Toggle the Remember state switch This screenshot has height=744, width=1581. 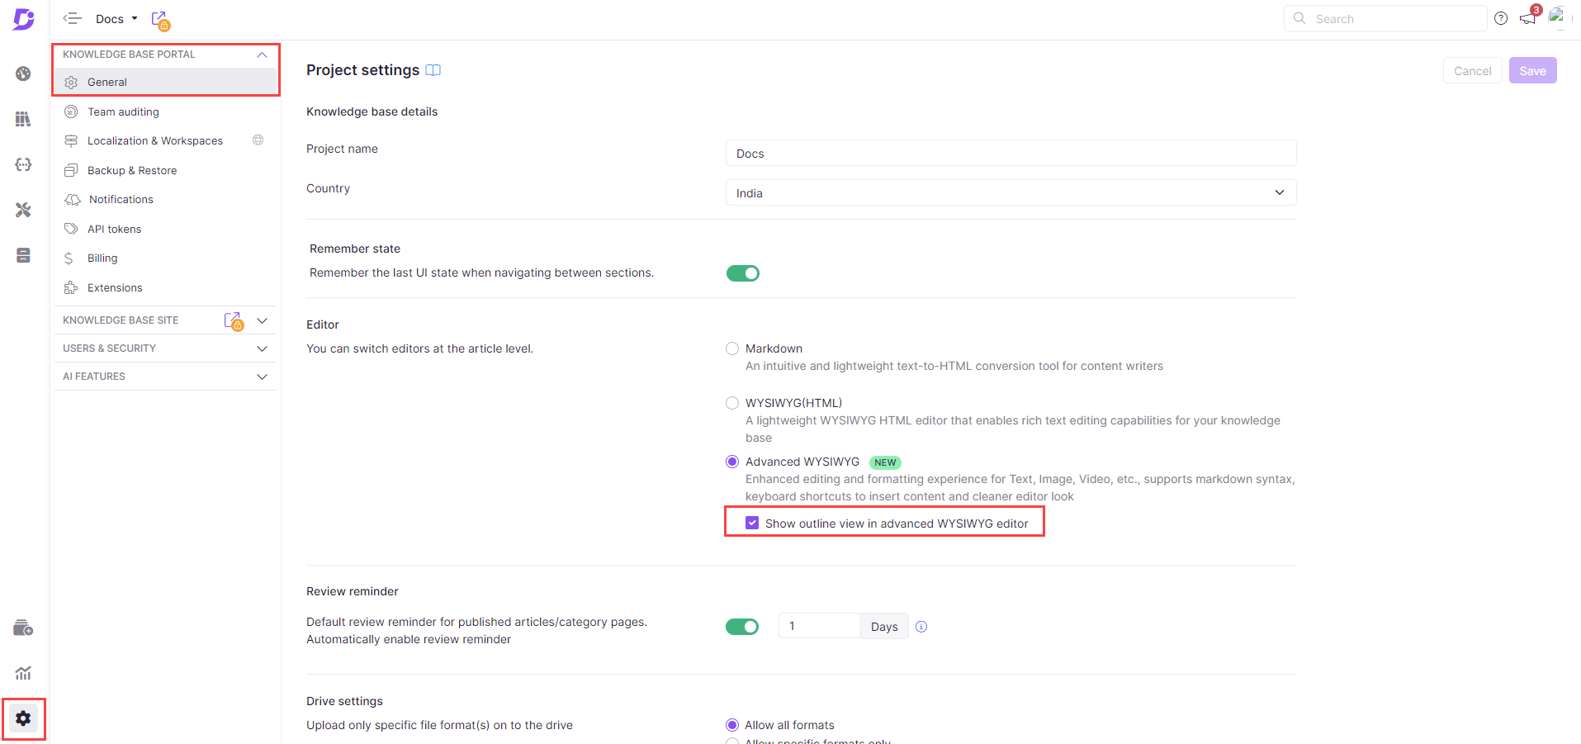742,273
